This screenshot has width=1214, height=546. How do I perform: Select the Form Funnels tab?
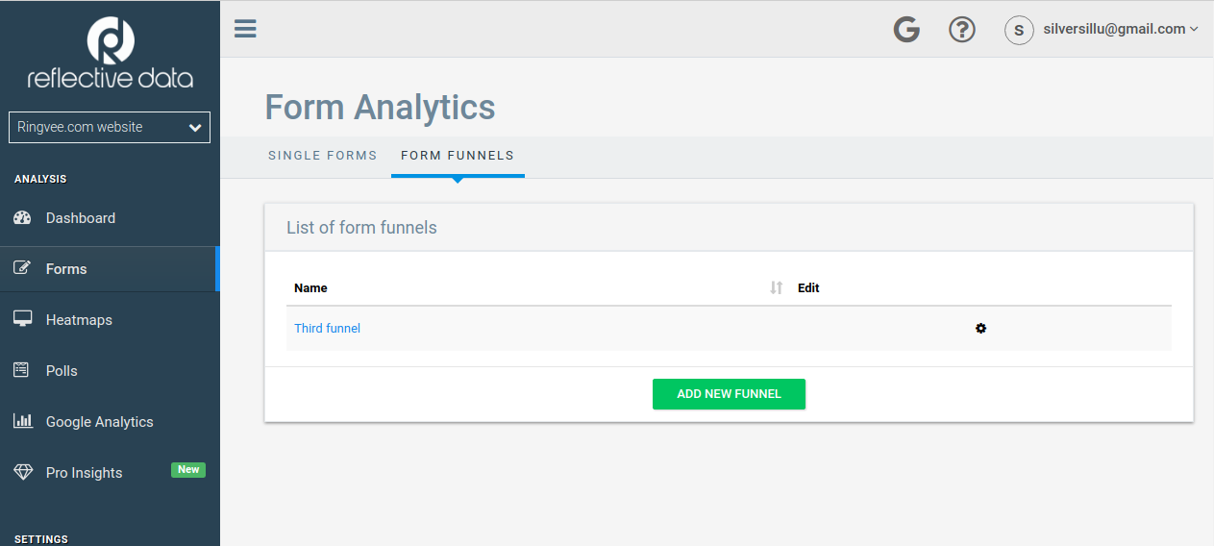pos(458,155)
